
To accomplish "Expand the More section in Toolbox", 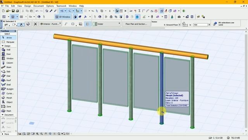I will coord(3,134).
